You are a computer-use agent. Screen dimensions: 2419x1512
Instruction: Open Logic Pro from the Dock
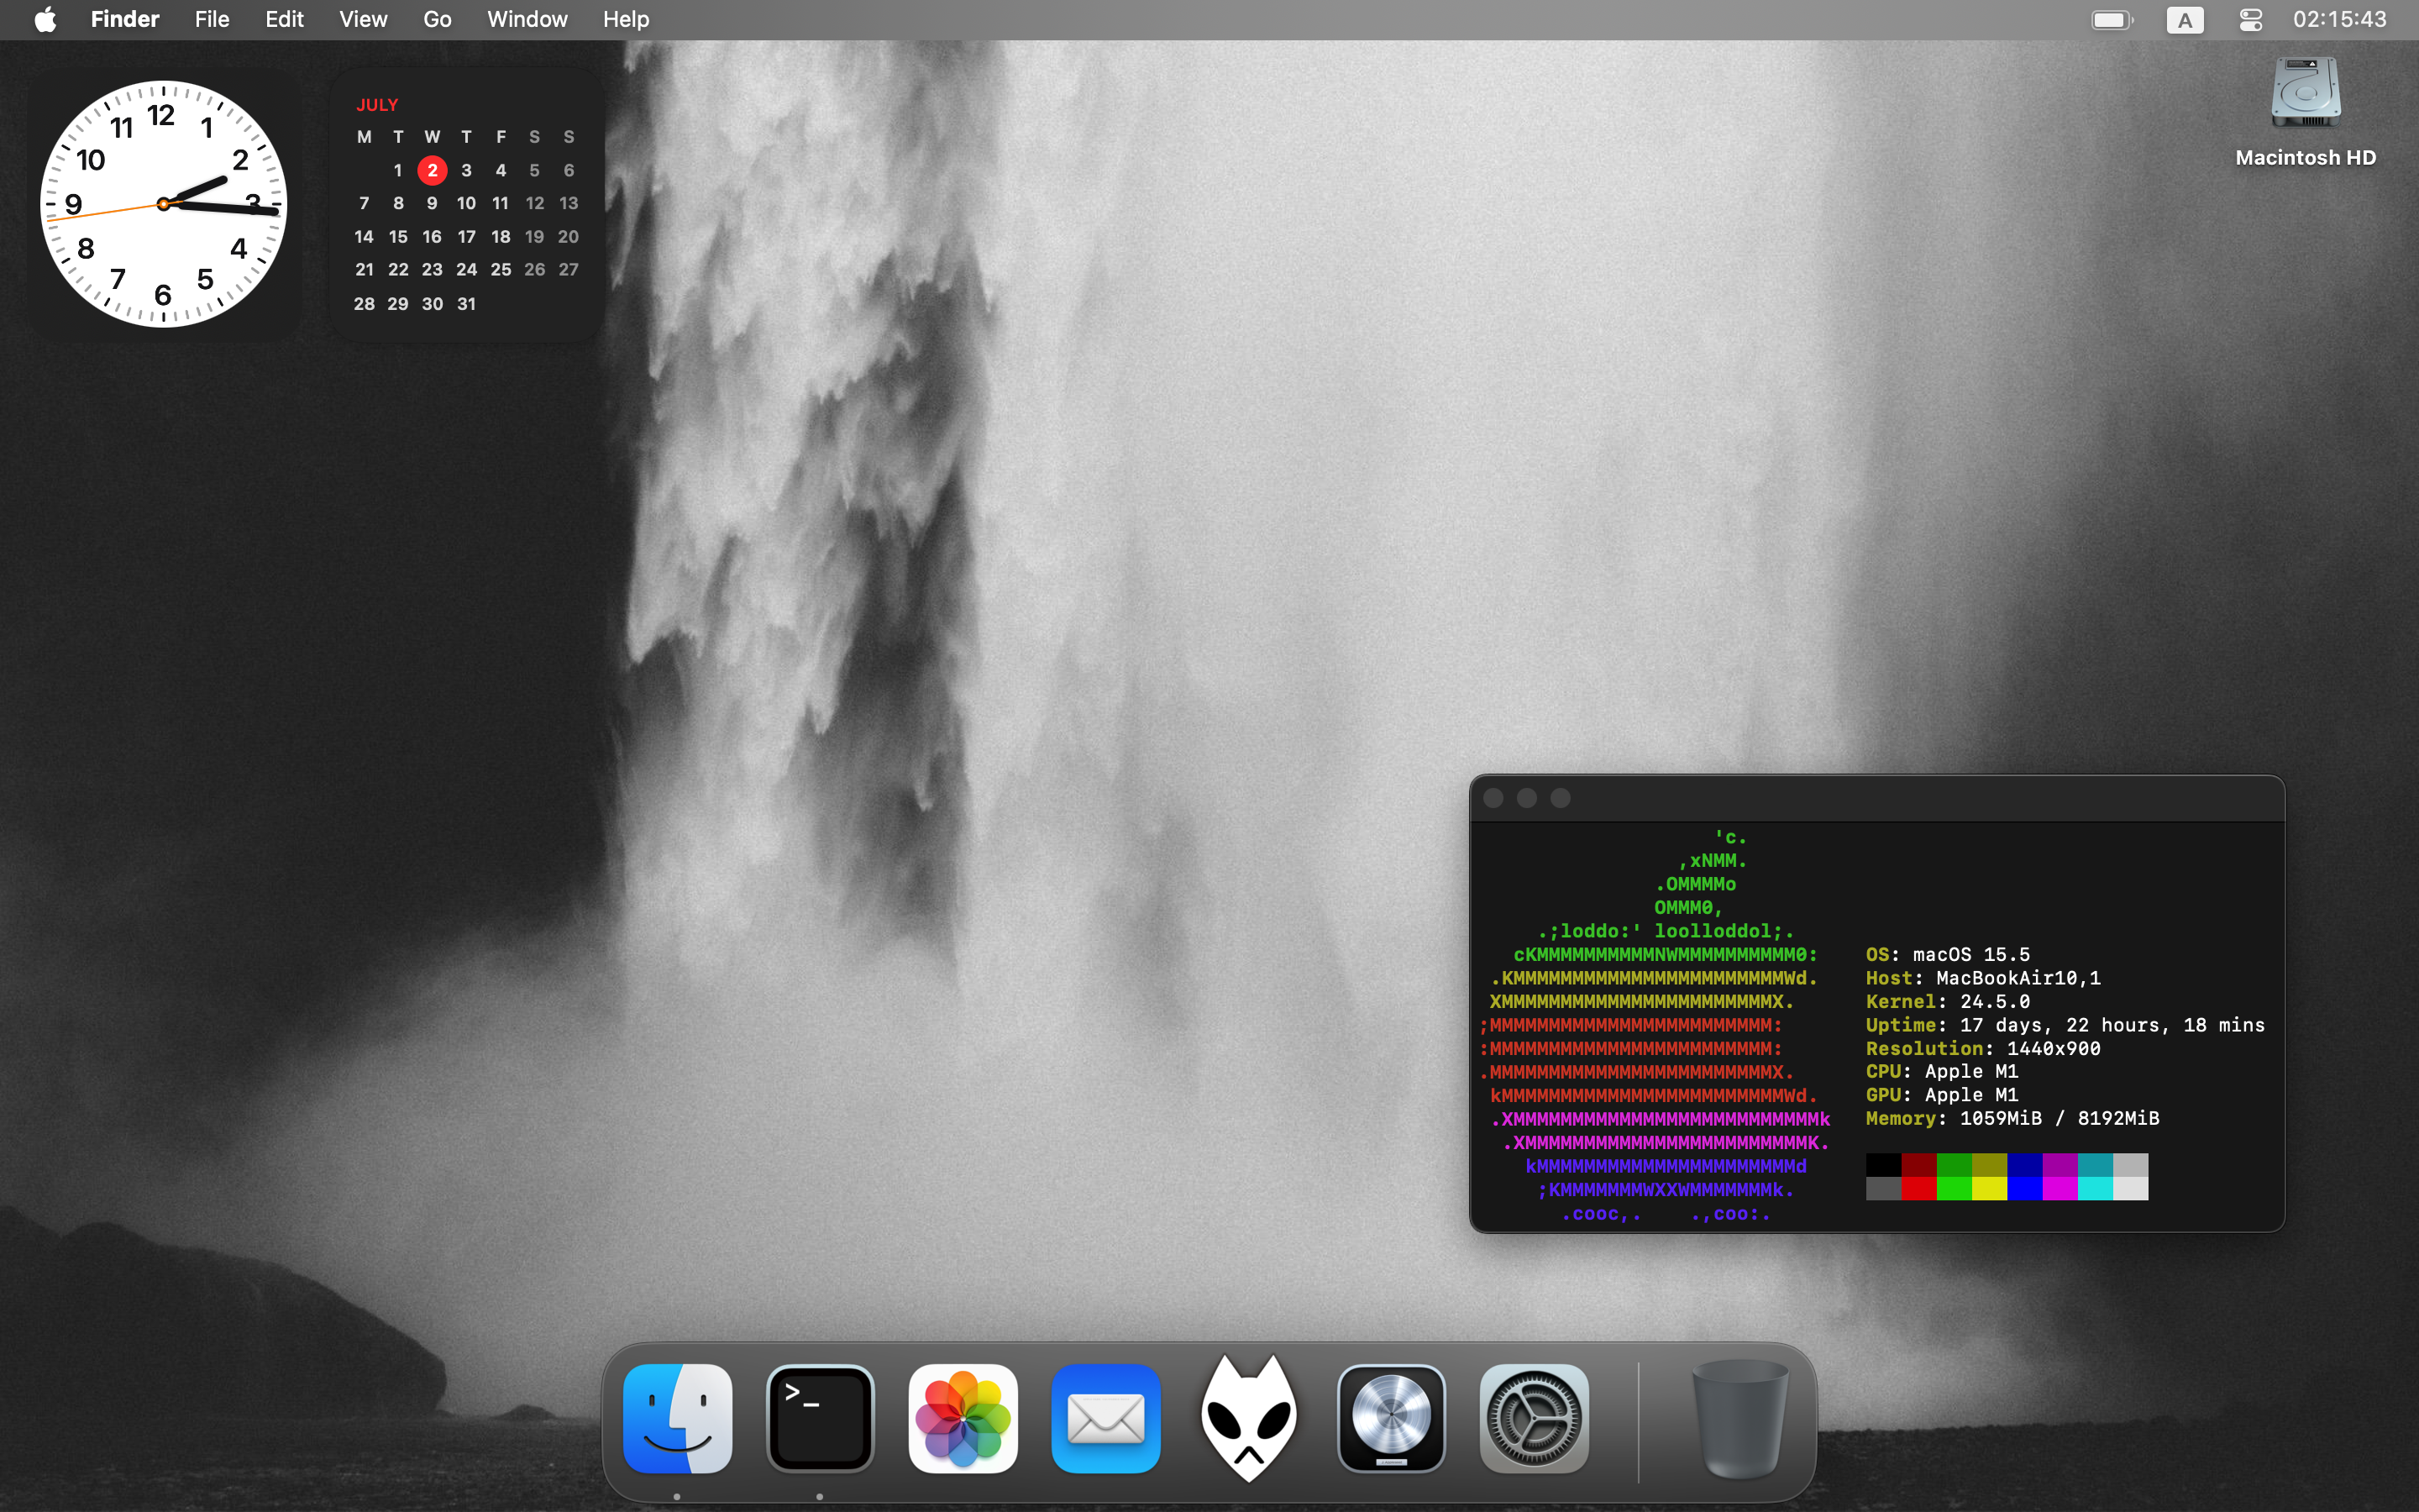(x=1392, y=1418)
